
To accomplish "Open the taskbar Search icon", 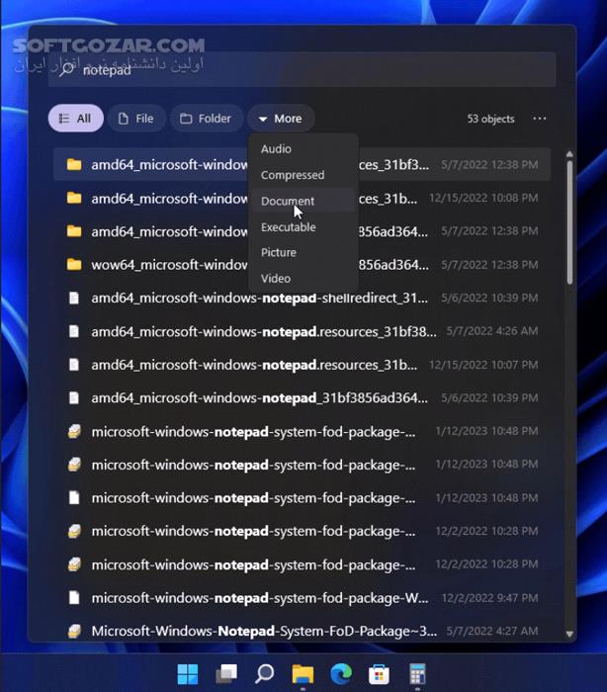I will click(264, 674).
